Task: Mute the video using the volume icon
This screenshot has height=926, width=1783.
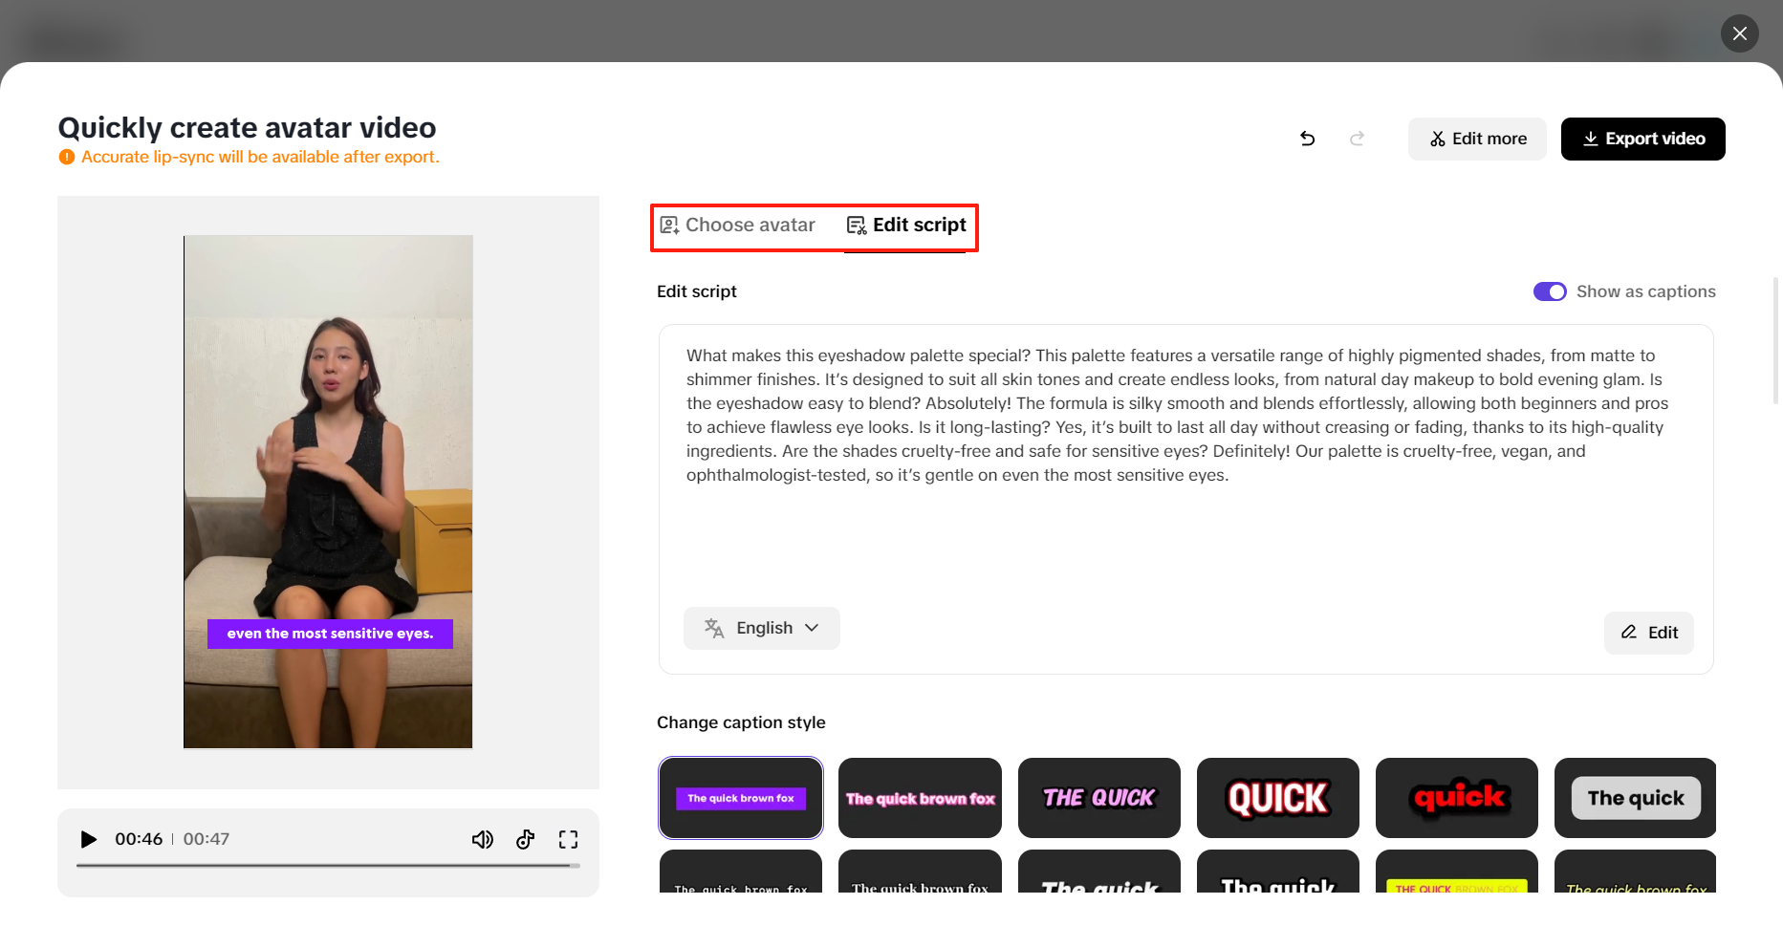Action: [x=483, y=839]
